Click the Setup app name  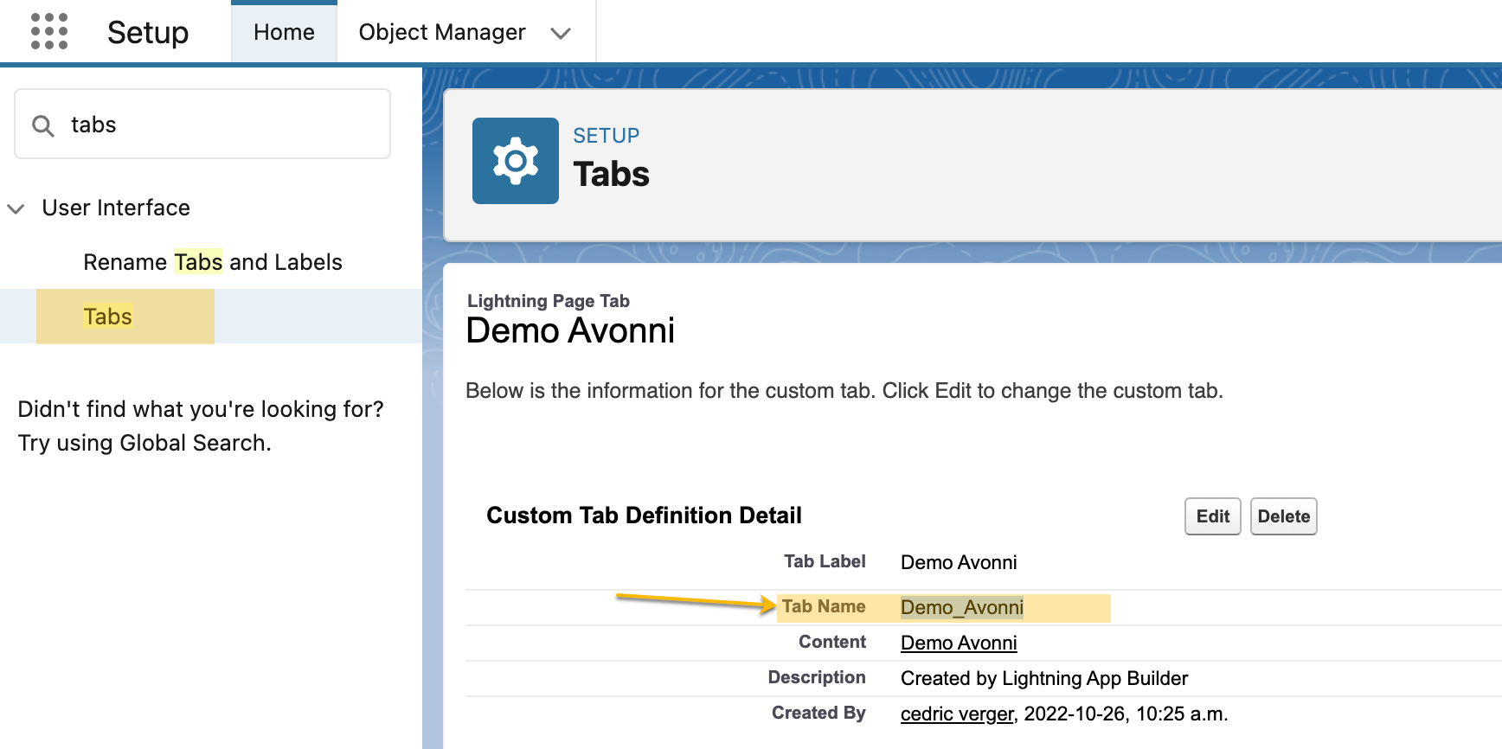pos(148,32)
